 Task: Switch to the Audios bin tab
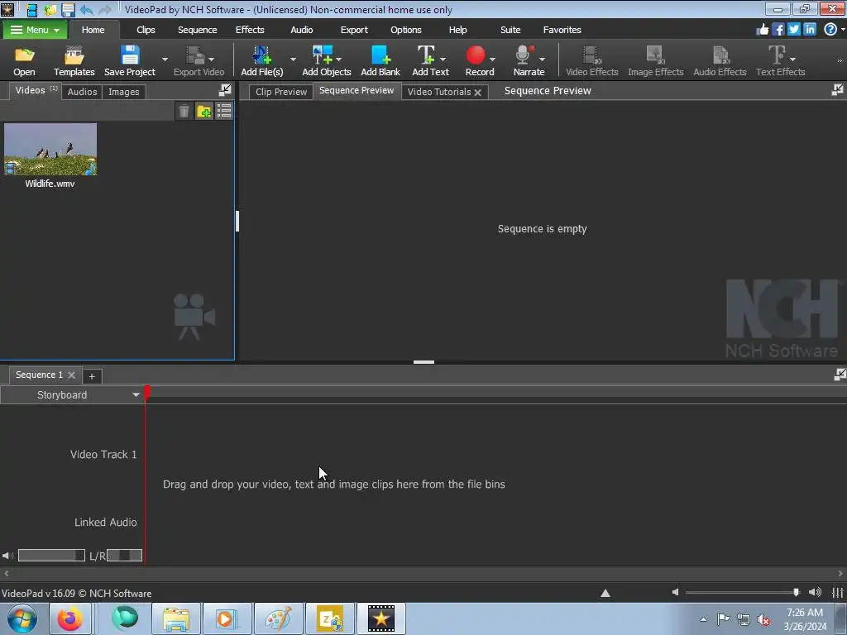82,92
